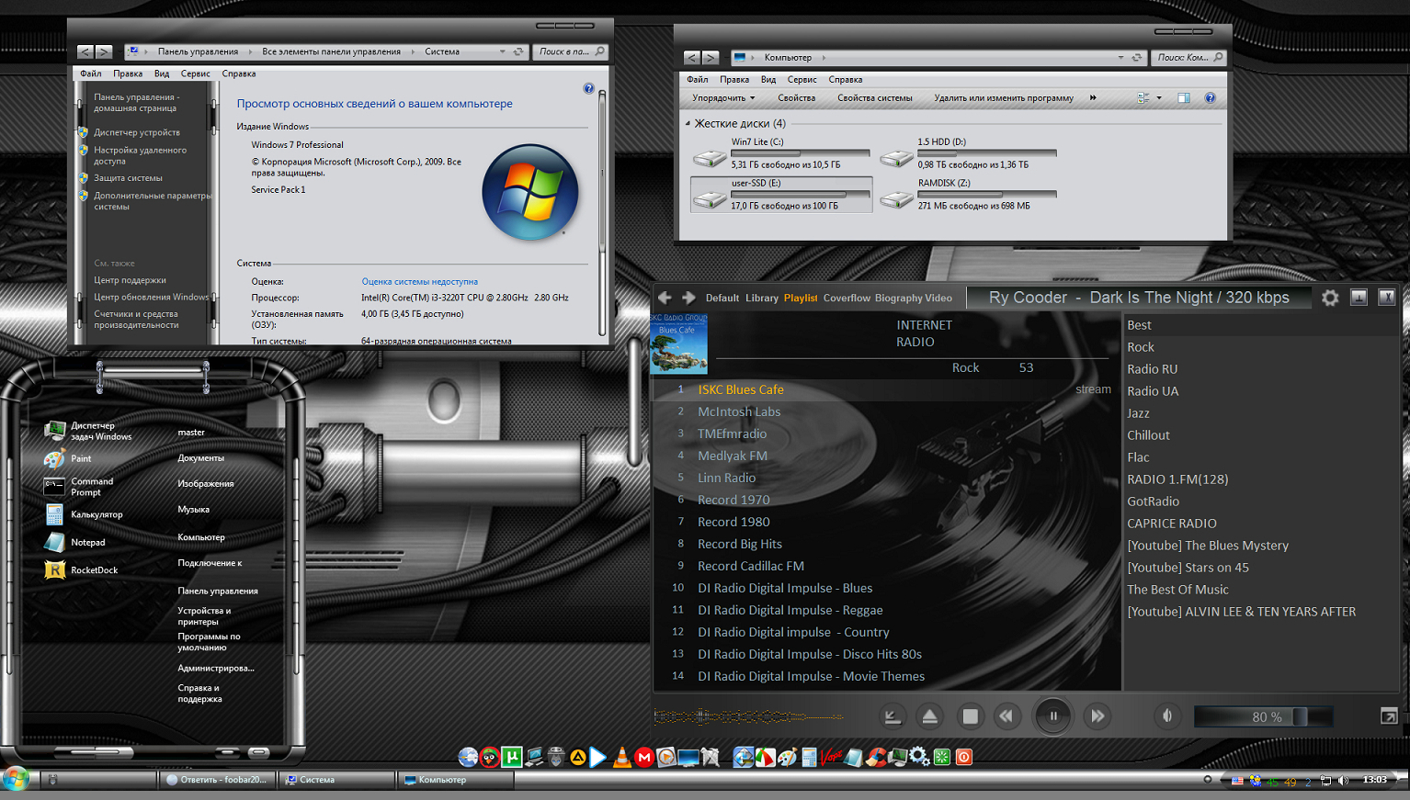Launch VLC from the dock

(622, 757)
